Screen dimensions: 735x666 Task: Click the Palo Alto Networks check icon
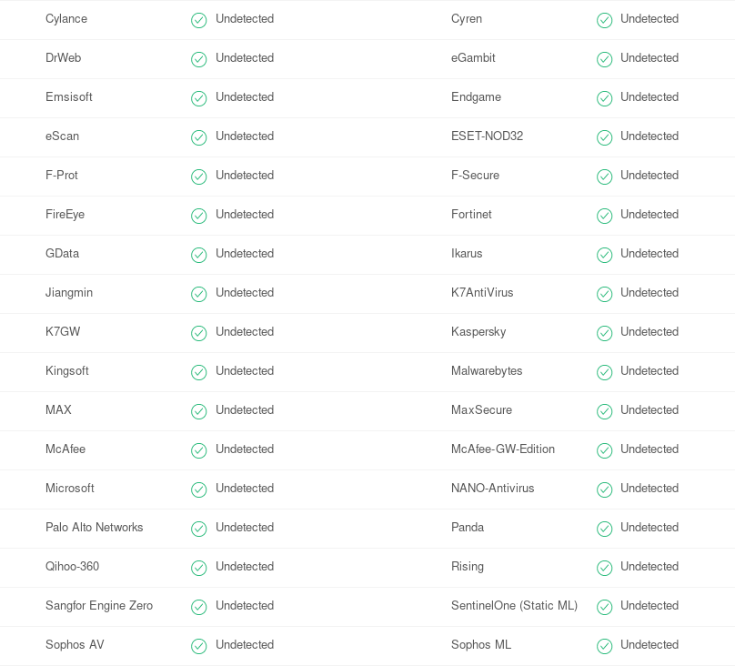(x=198, y=529)
